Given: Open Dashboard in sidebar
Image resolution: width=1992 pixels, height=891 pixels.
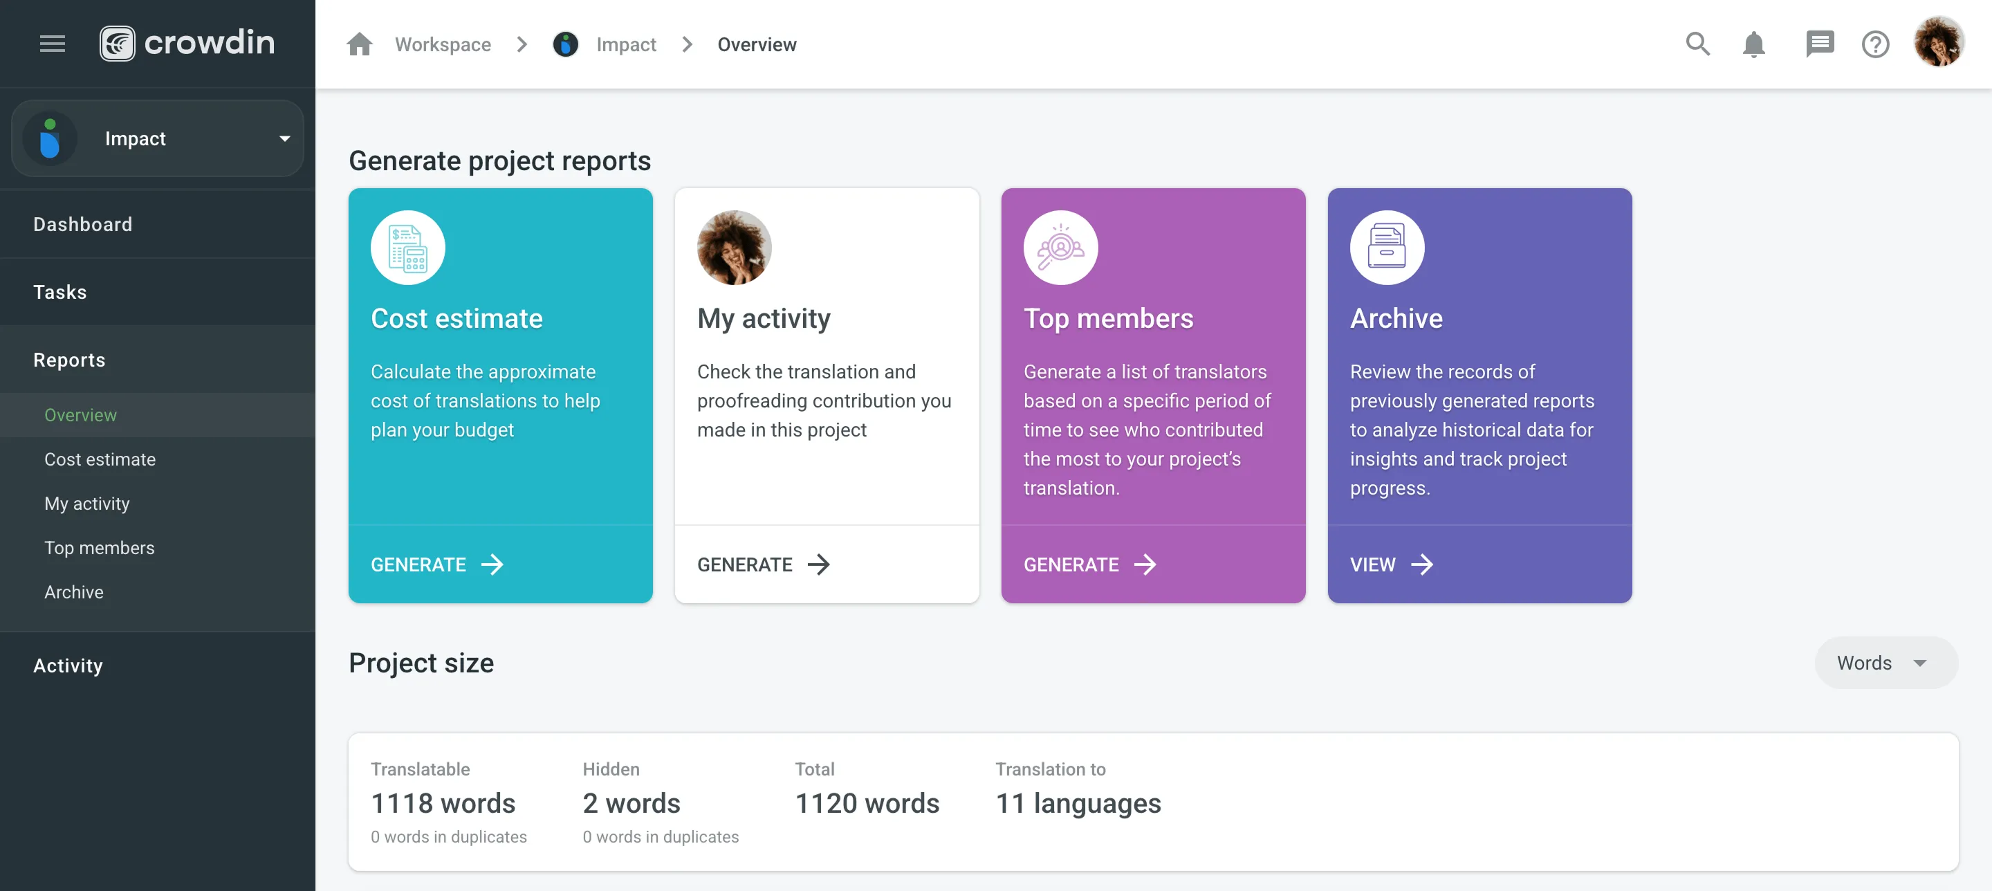Looking at the screenshot, I should pyautogui.click(x=158, y=224).
